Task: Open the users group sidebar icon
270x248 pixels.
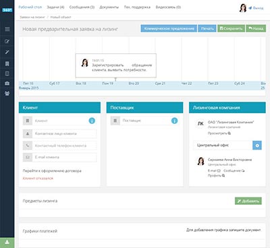Action: (7, 93)
